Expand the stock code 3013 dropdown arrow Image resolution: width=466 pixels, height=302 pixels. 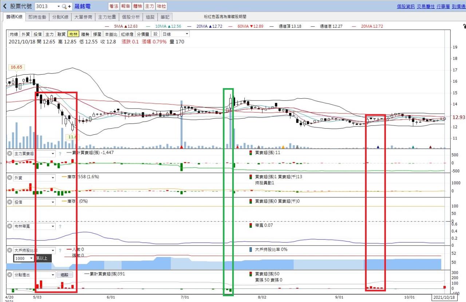point(59,7)
